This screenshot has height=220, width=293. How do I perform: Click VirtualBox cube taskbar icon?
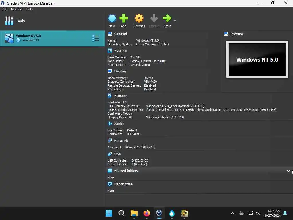pos(159,213)
